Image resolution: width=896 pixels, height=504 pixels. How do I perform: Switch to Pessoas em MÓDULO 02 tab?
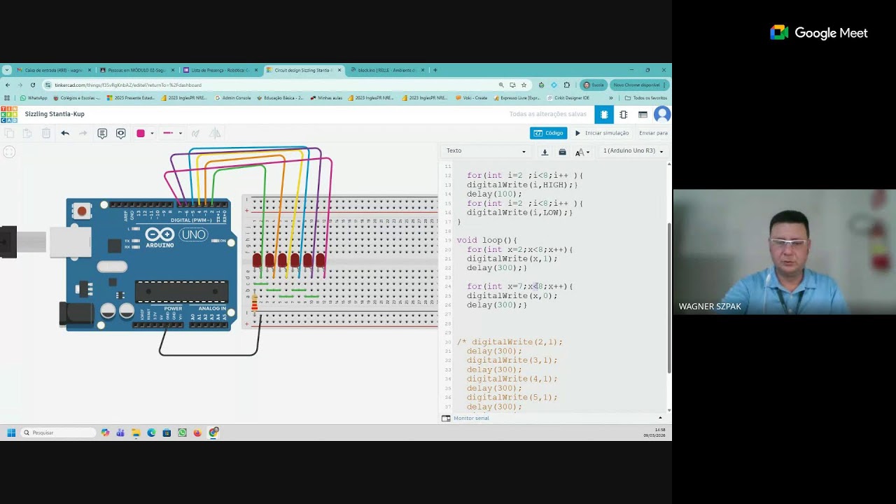tap(137, 70)
